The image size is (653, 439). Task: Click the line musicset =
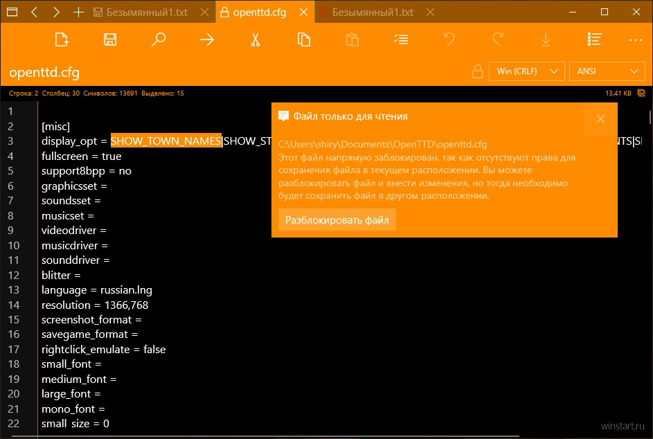(67, 216)
